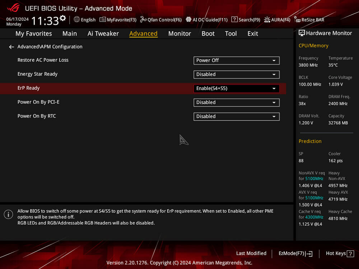Select Power On By PCI-E label
Screen dimensions: 359x269
coord(38,102)
